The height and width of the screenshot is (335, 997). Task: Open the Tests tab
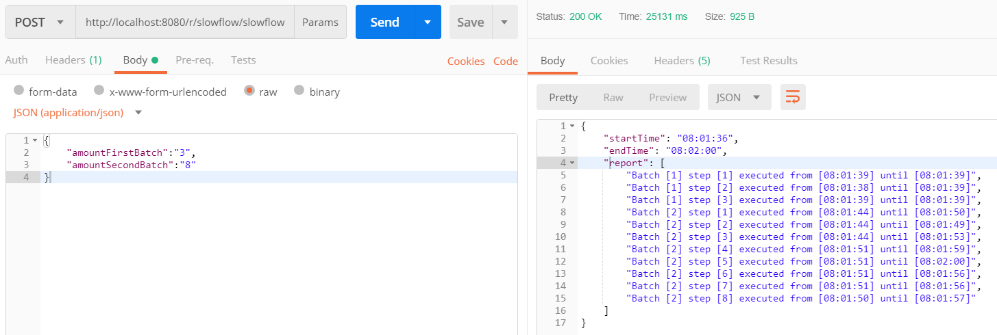[243, 60]
